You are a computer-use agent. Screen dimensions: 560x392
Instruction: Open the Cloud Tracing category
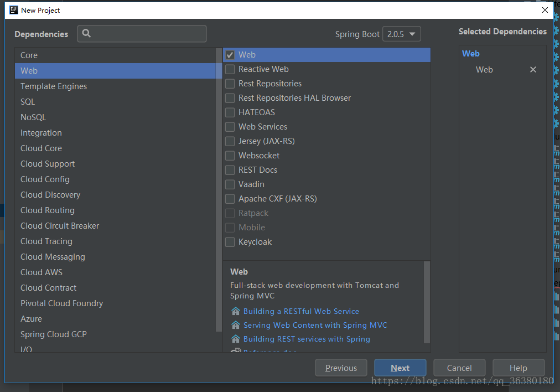(115, 241)
